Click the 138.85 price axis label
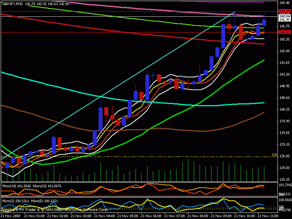The width and height of the screenshot is (292, 219). (285, 156)
